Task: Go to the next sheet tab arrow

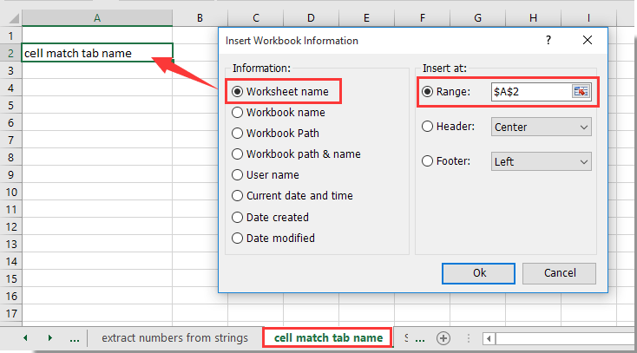Action: pyautogui.click(x=50, y=338)
